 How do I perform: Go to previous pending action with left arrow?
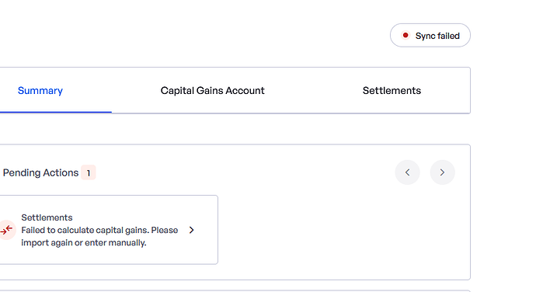[x=408, y=172]
